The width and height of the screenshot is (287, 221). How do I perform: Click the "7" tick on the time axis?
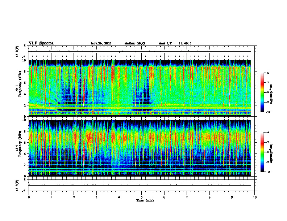coord(187,197)
